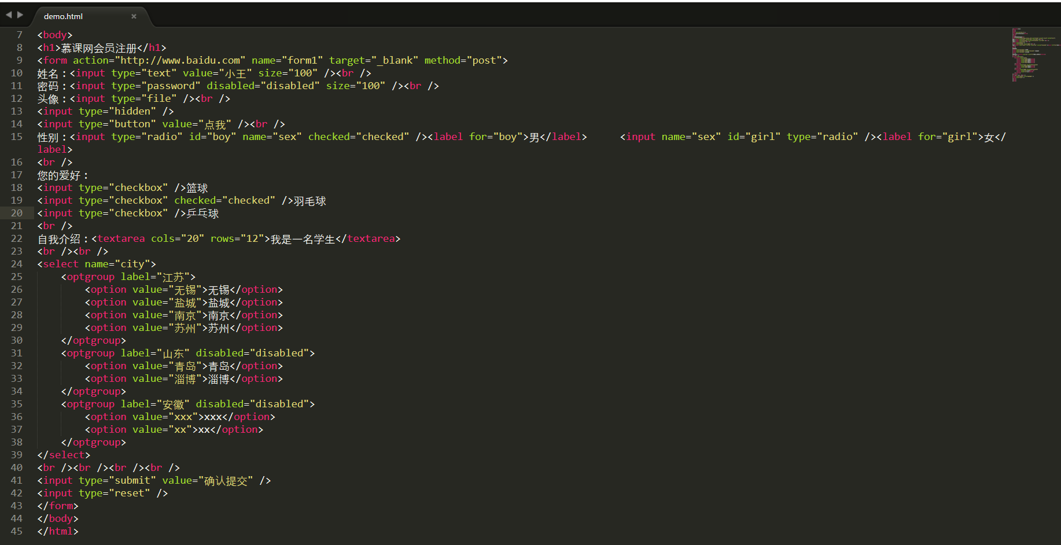Image resolution: width=1061 pixels, height=545 pixels.
Task: Click the minimap code overview
Action: click(x=1036, y=55)
